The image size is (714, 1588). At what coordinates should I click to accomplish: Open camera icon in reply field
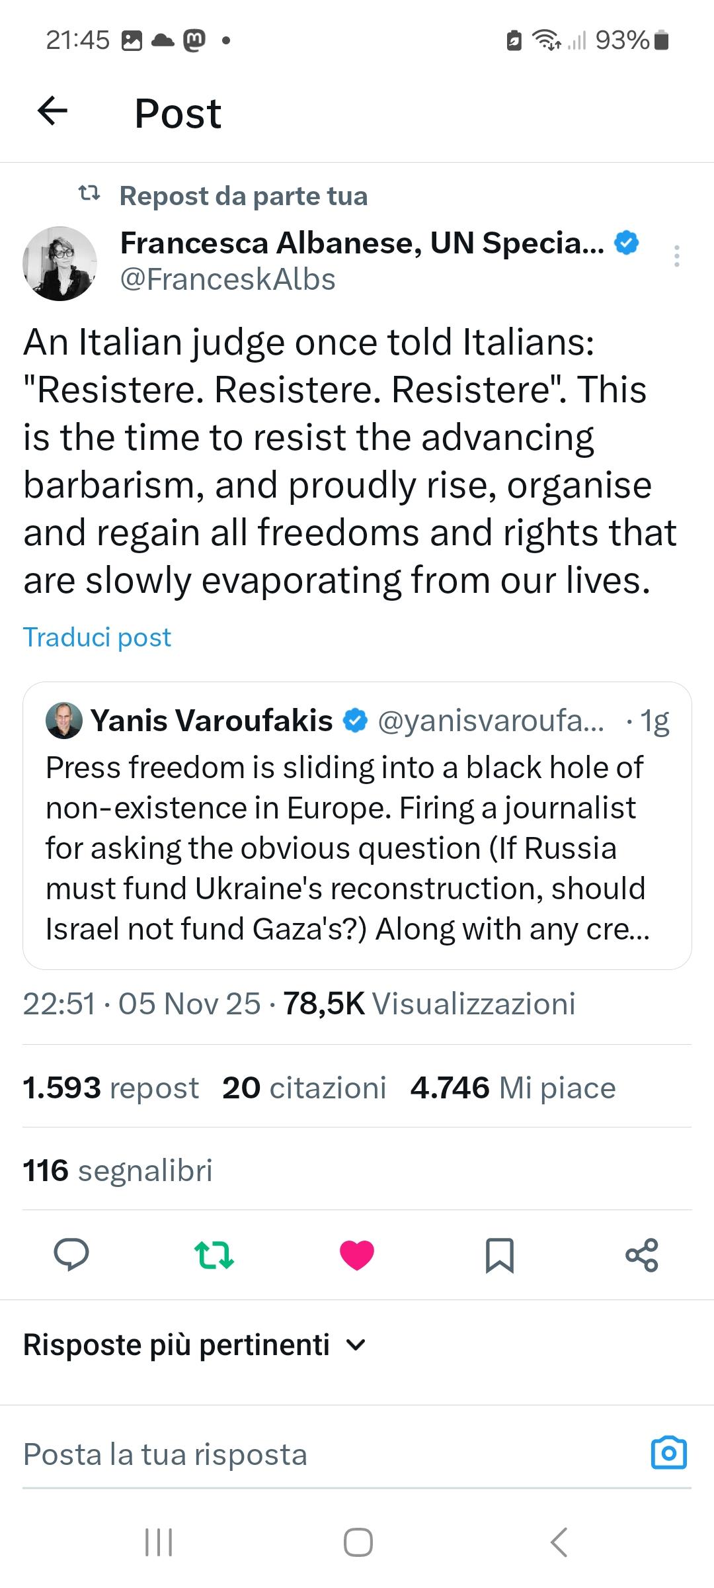(669, 1454)
